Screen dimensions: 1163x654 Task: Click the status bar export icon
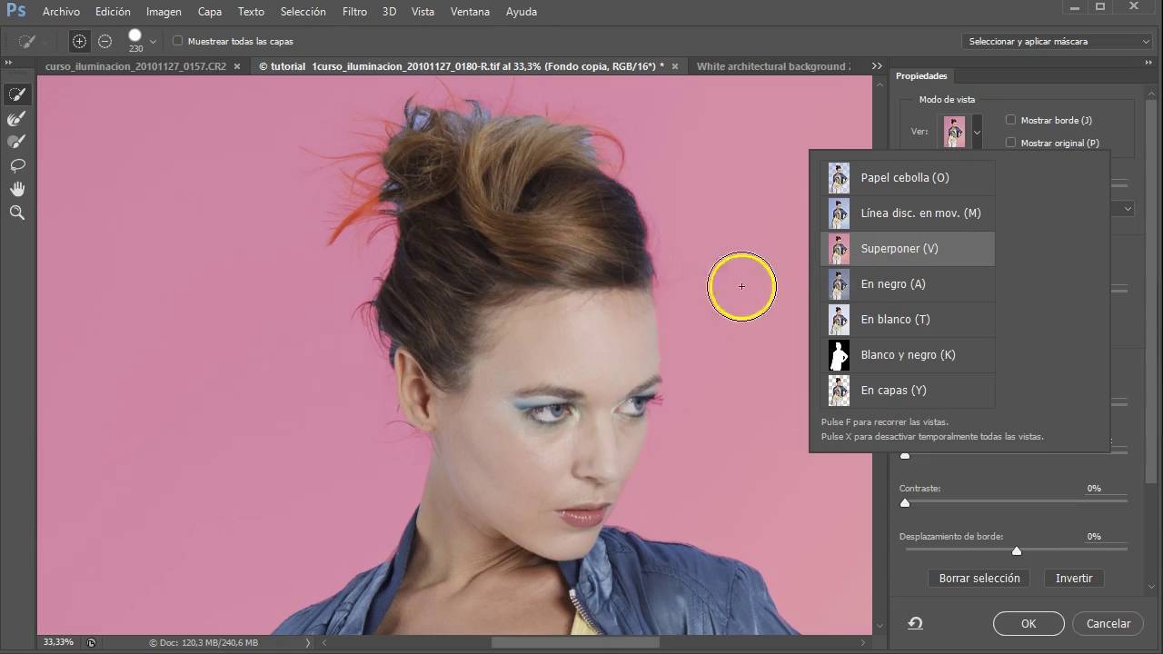[x=91, y=642]
